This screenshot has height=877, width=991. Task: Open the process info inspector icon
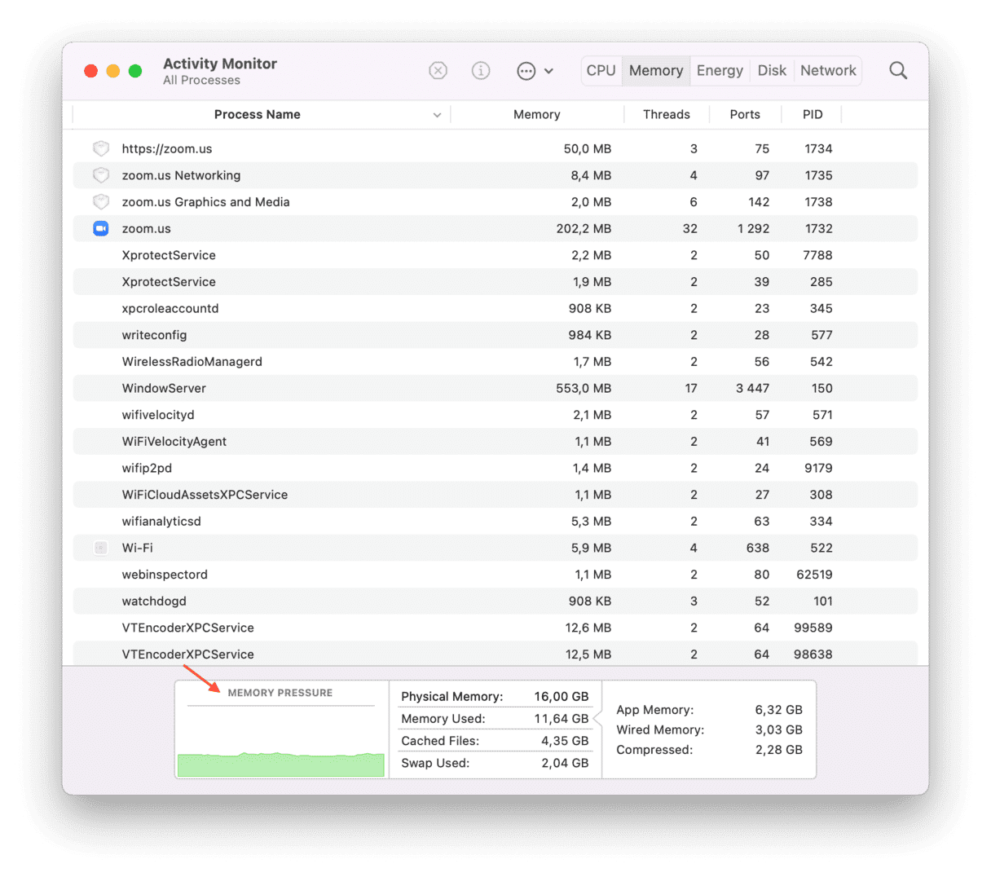481,71
